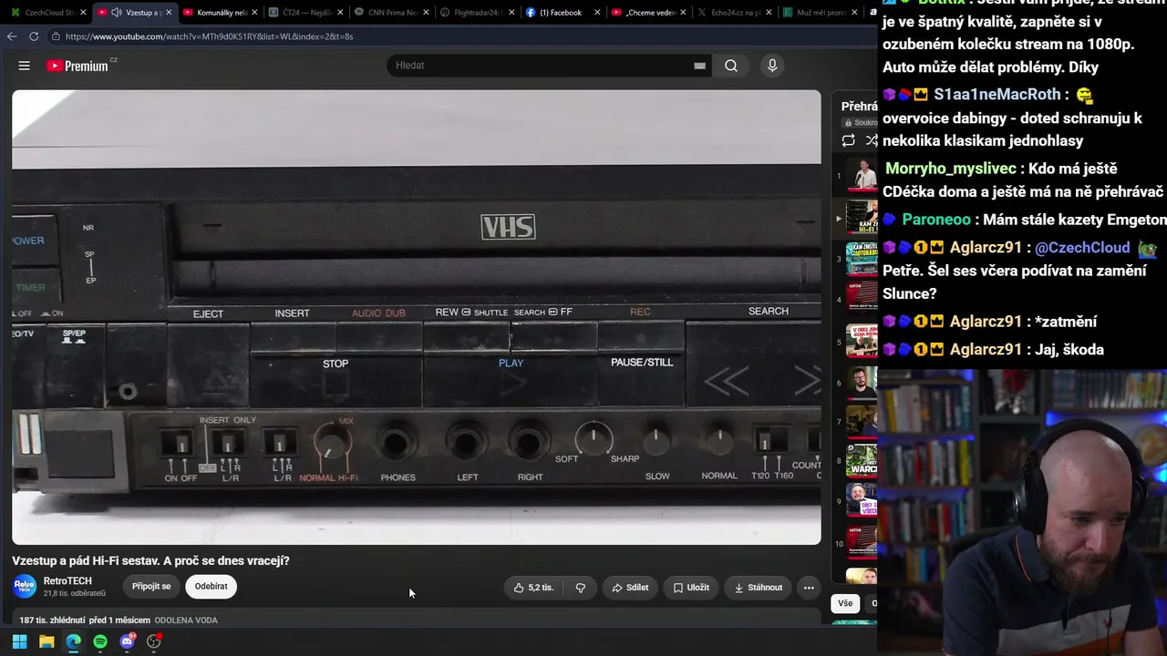Close the Facebook browser tab
This screenshot has width=1167, height=656.
click(x=599, y=13)
